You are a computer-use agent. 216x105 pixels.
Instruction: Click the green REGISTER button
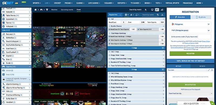click(190, 53)
